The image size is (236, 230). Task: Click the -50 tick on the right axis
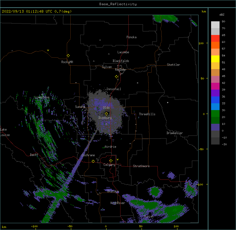(201, 149)
